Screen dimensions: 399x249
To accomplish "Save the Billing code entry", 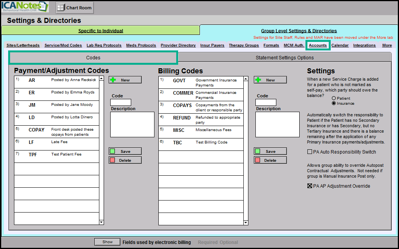I will [x=270, y=151].
